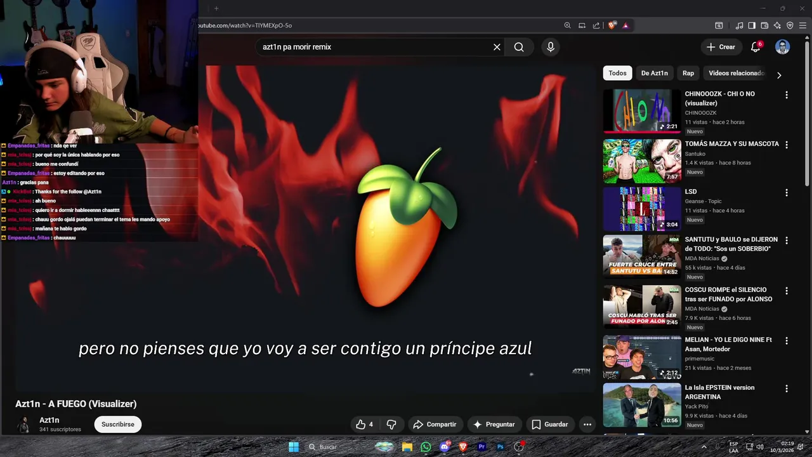Click the Compartir button
The height and width of the screenshot is (457, 812).
tap(435, 425)
